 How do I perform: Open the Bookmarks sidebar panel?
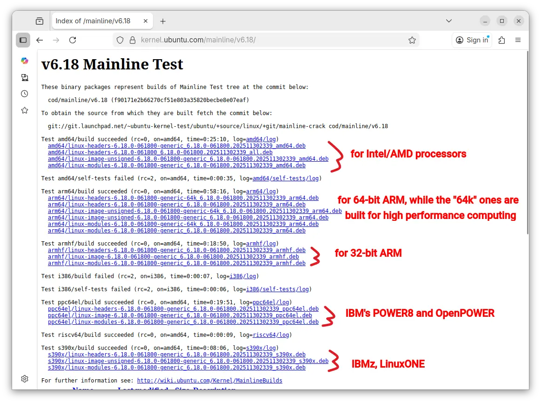click(25, 110)
